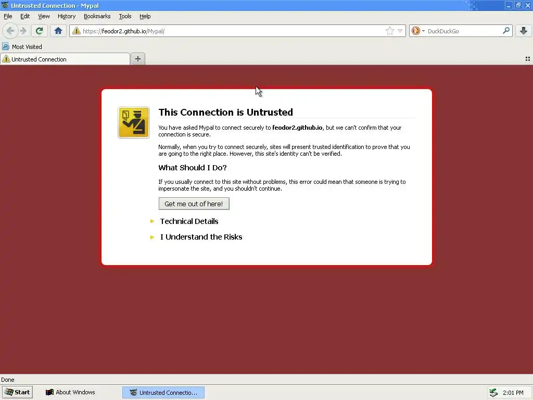
Task: Open the View menu
Action: tap(44, 16)
